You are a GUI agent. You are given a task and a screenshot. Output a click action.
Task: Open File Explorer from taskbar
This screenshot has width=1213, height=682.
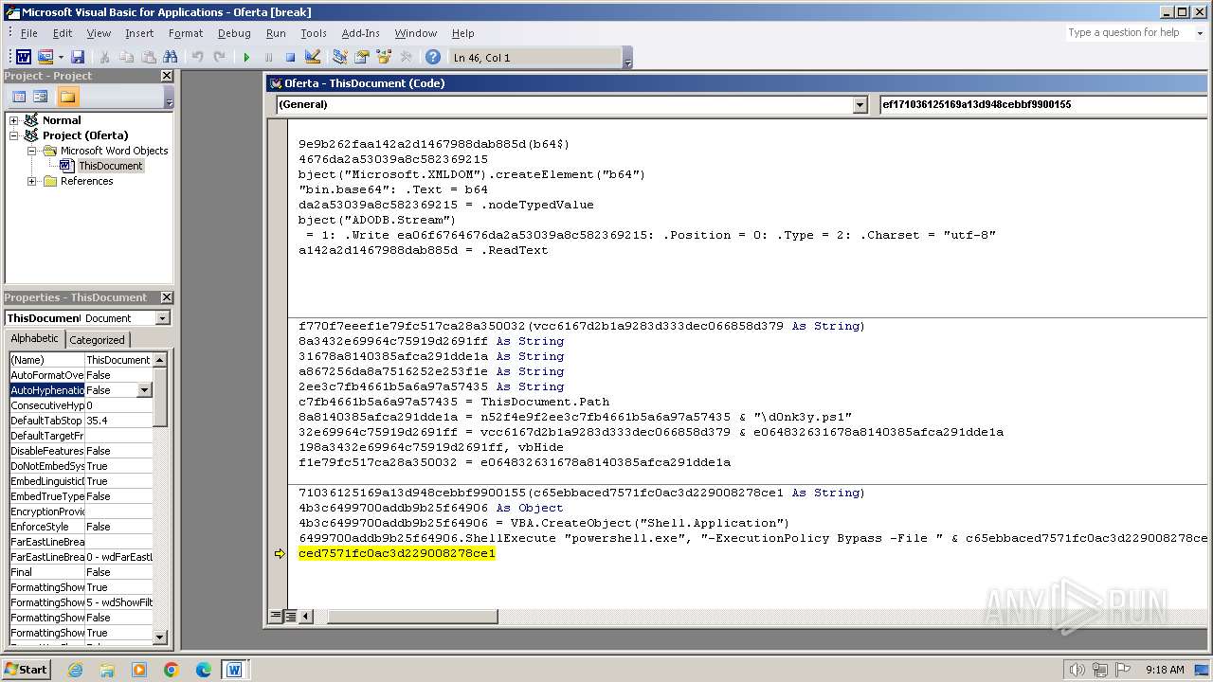click(107, 670)
